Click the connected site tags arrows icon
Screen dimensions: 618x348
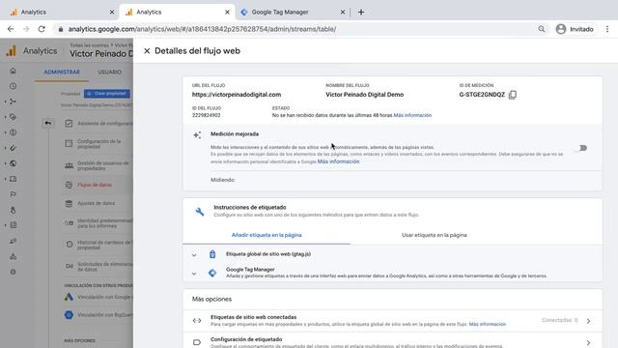click(x=197, y=321)
